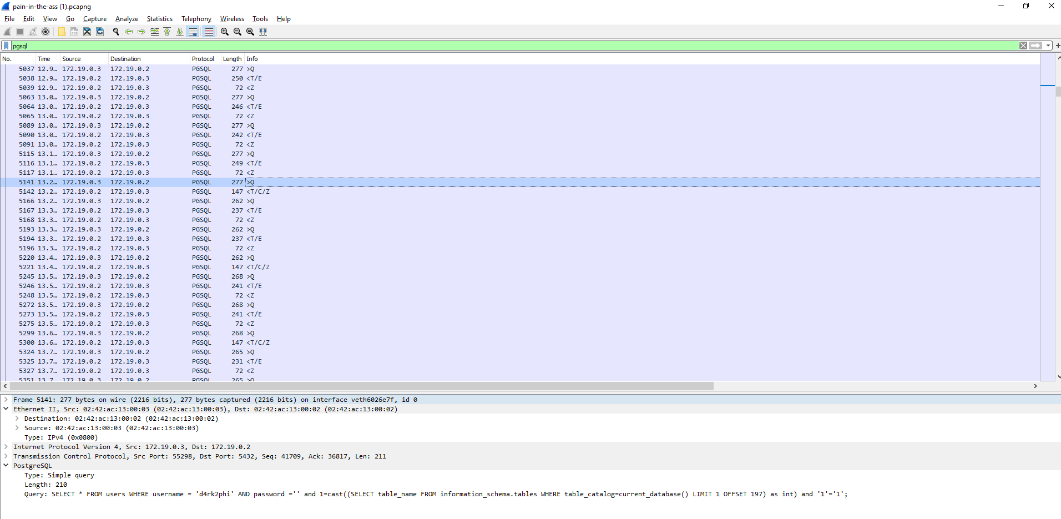Go forward with green right arrow
Screen dimensions: 1061x519
(142, 32)
